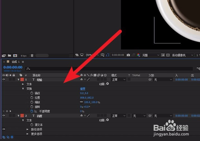Click the label tag column header

pyautogui.click(x=21, y=75)
